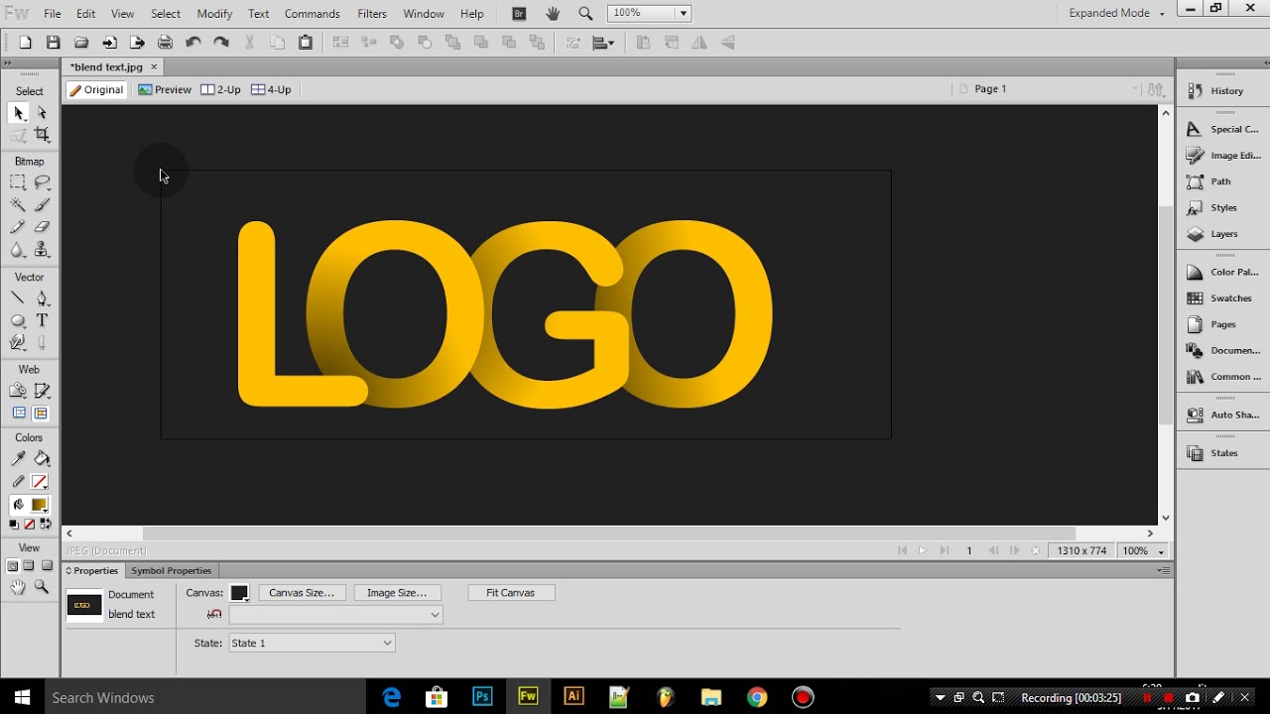The height and width of the screenshot is (714, 1270).
Task: Open the Styles panel
Action: tap(1222, 208)
